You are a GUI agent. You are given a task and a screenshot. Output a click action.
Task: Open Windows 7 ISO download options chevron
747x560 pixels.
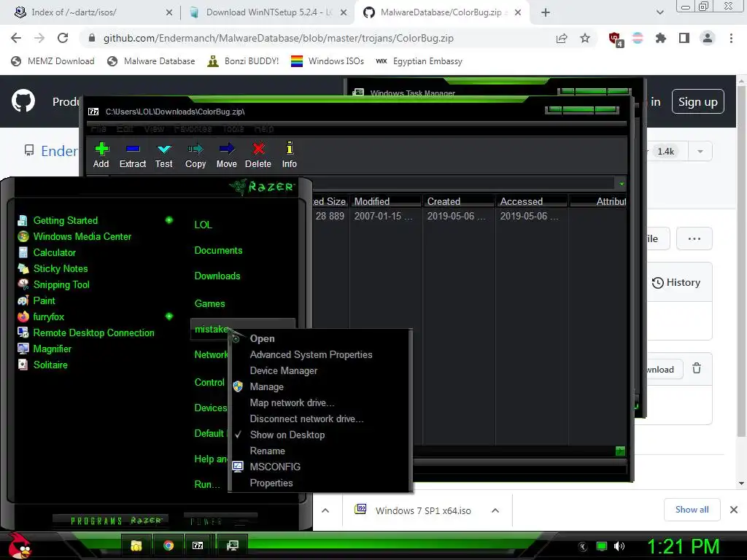coord(495,510)
